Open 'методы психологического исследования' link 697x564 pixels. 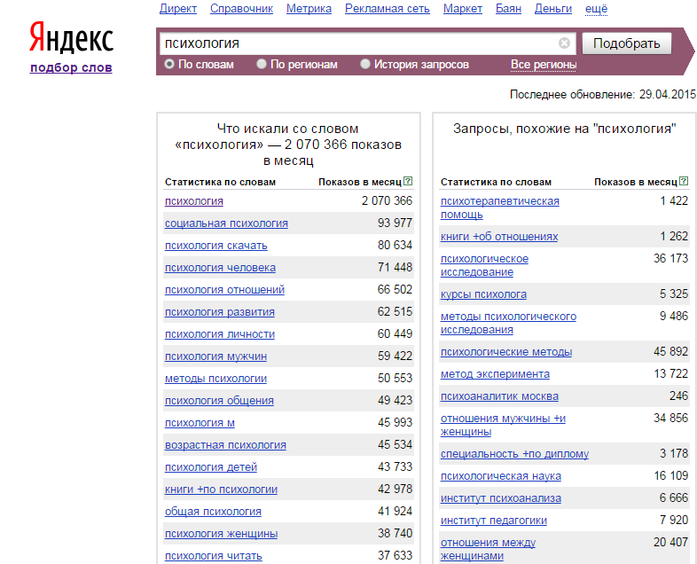point(508,323)
